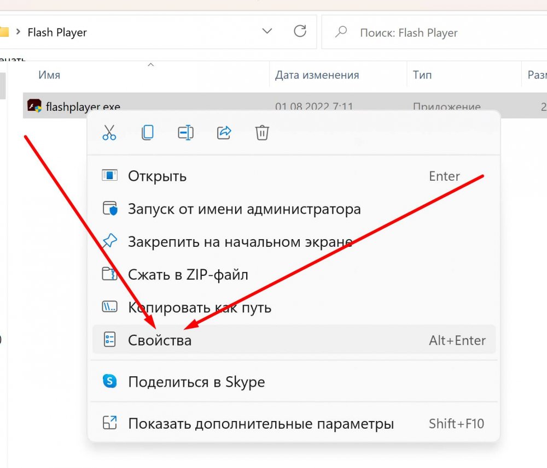Click the flashplayer.exe file icon
Screen dimensions: 547x468
[34, 105]
